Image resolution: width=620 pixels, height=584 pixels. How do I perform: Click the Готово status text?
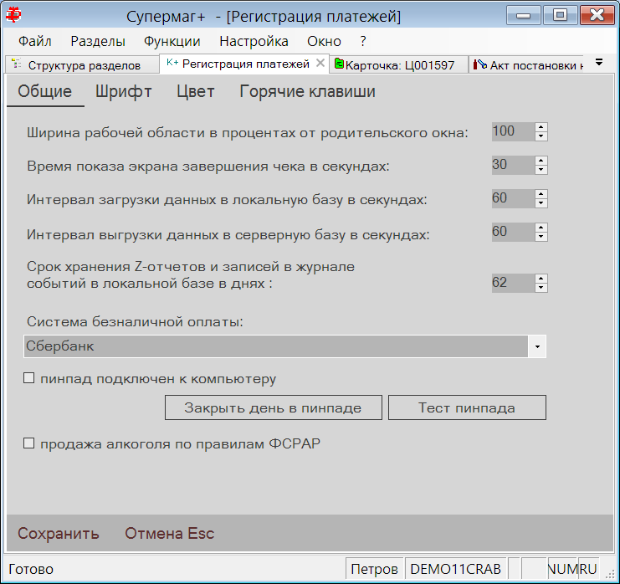[31, 569]
